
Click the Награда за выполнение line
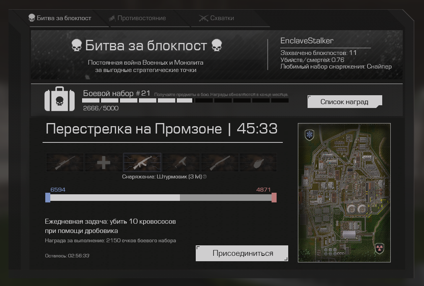tap(110, 241)
